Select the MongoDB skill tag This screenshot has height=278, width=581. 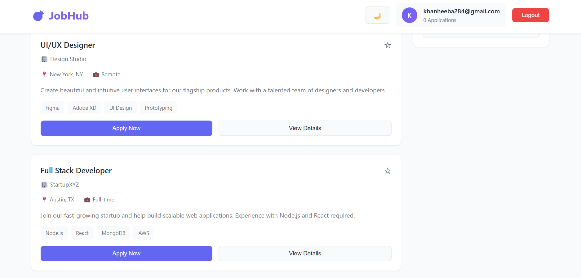click(x=113, y=233)
